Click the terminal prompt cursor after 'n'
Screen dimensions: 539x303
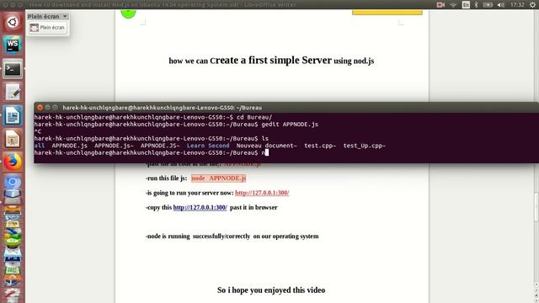(x=267, y=152)
